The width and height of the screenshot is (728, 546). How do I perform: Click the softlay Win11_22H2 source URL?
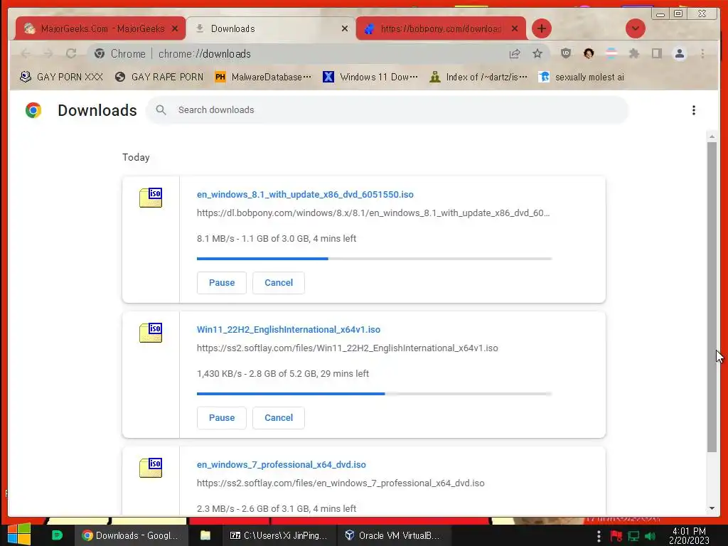[x=347, y=348]
